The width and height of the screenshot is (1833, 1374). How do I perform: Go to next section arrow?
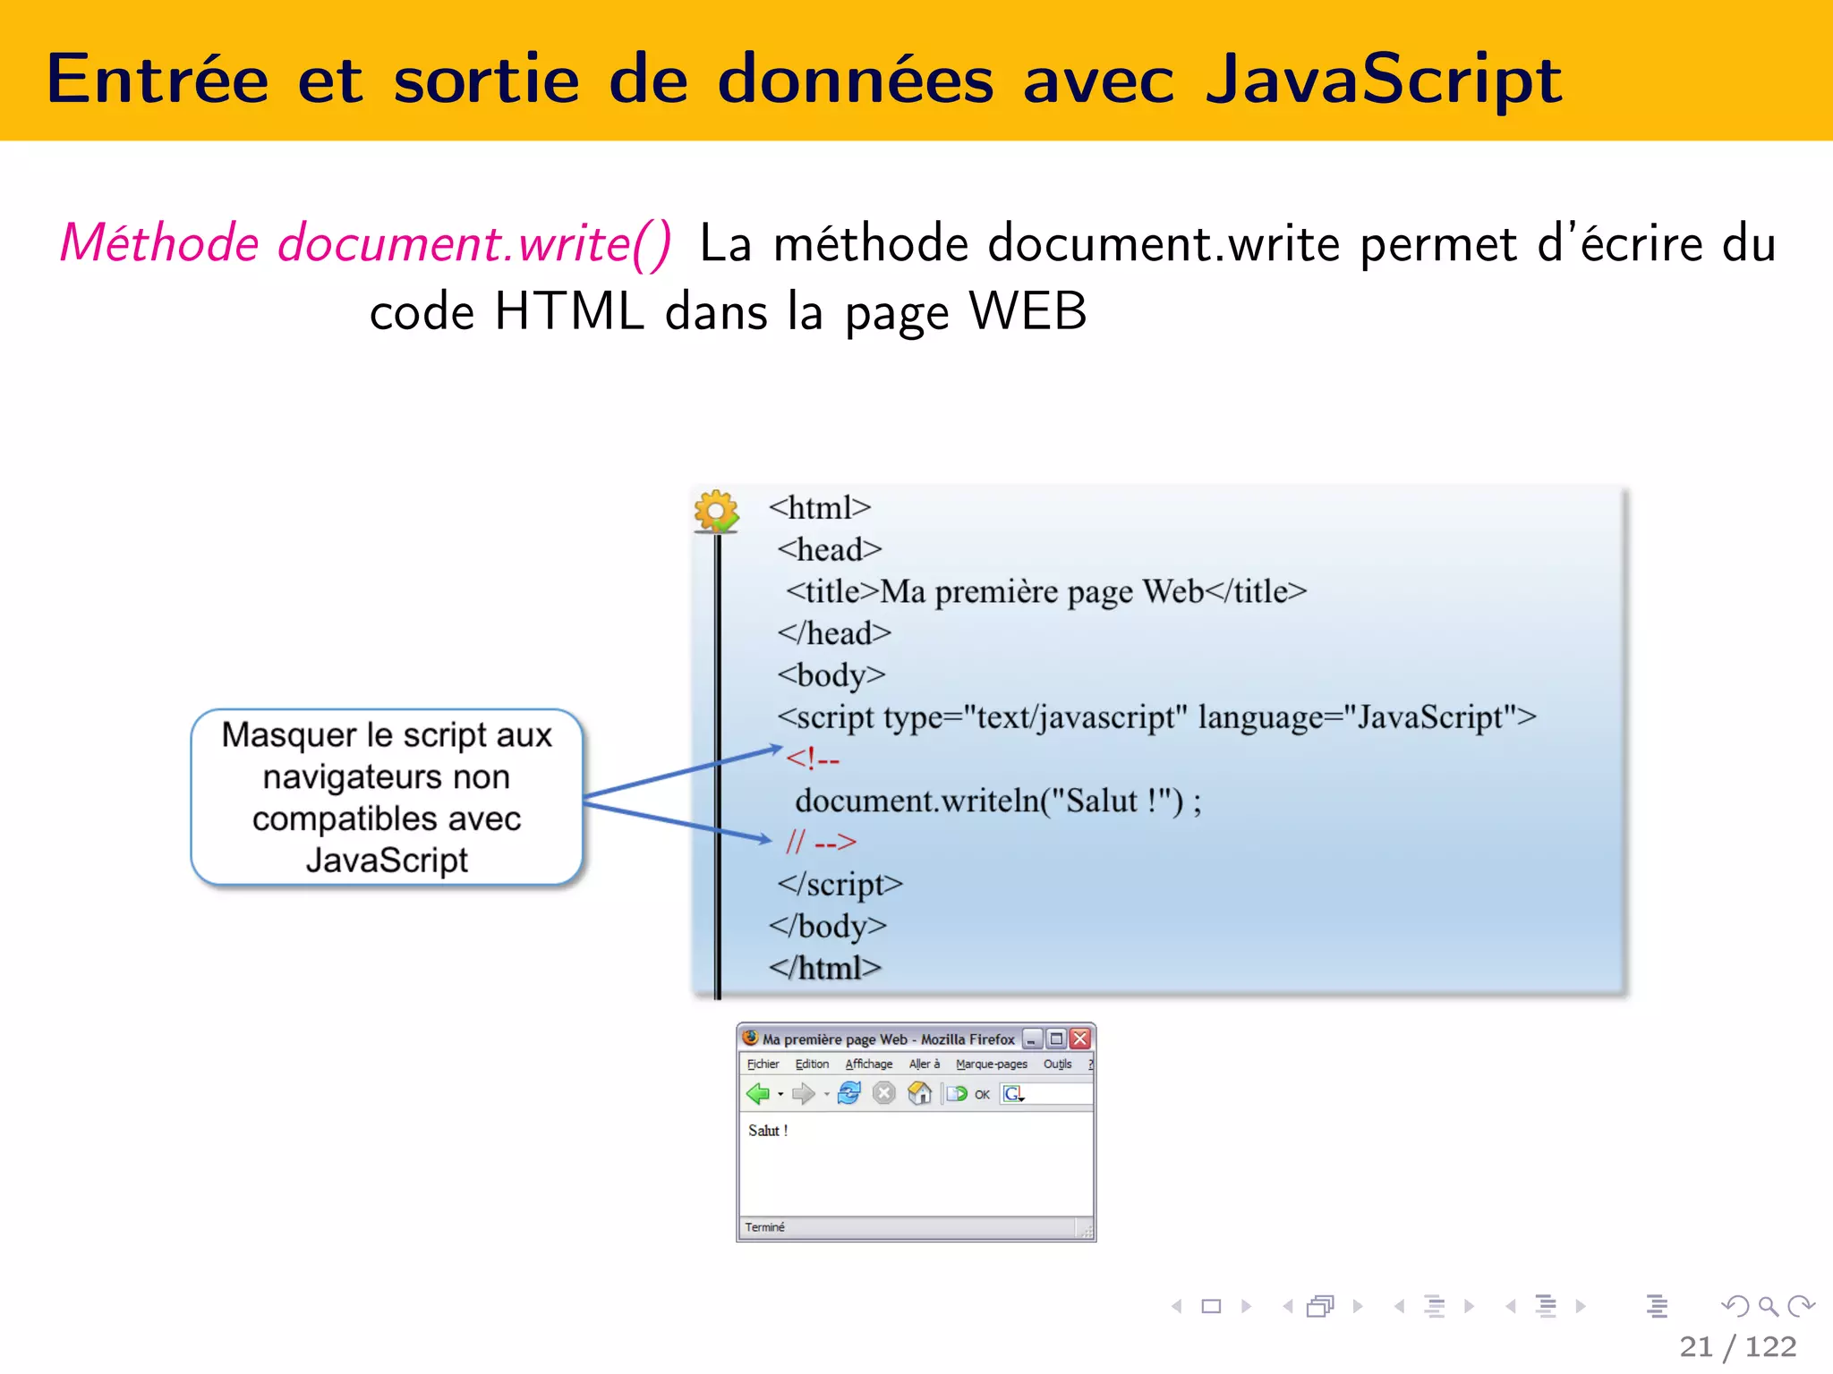1581,1306
